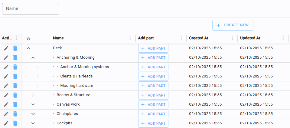Delete the Canvas work row
This screenshot has width=290, height=128.
point(15,104)
